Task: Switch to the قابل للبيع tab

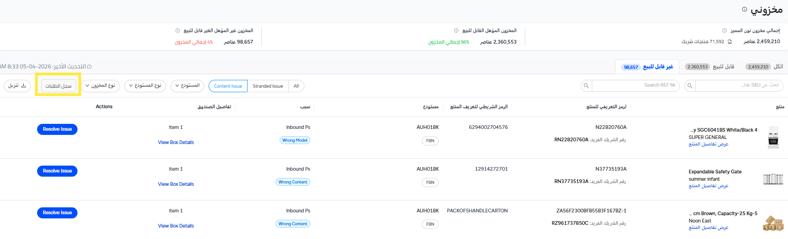Action: (x=710, y=67)
